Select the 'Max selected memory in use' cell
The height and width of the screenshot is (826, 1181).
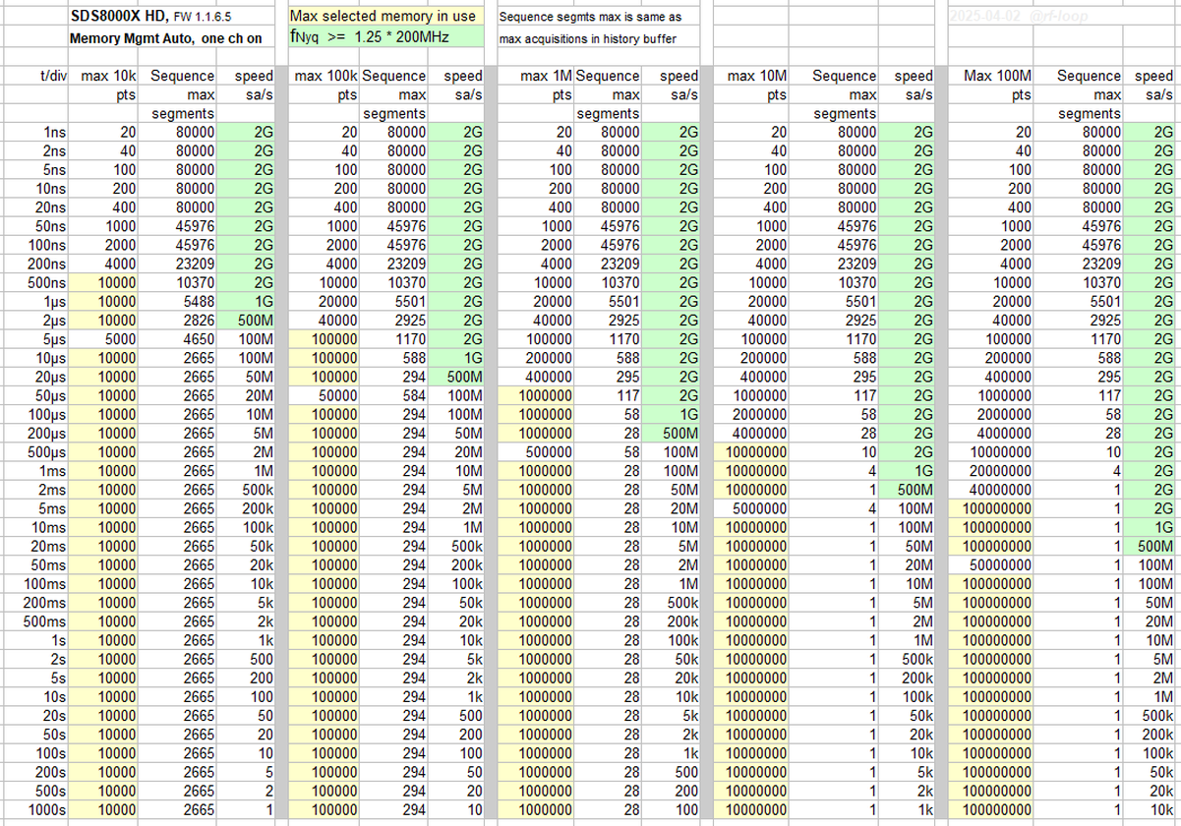point(383,17)
